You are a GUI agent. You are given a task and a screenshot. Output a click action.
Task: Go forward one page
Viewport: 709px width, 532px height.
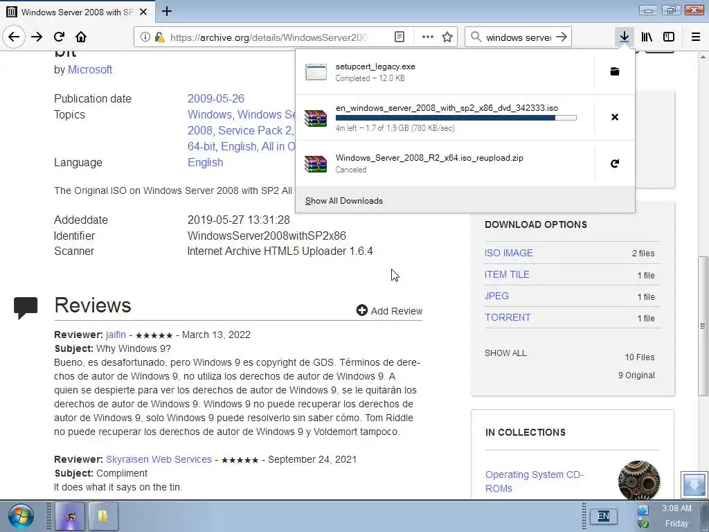(x=37, y=37)
